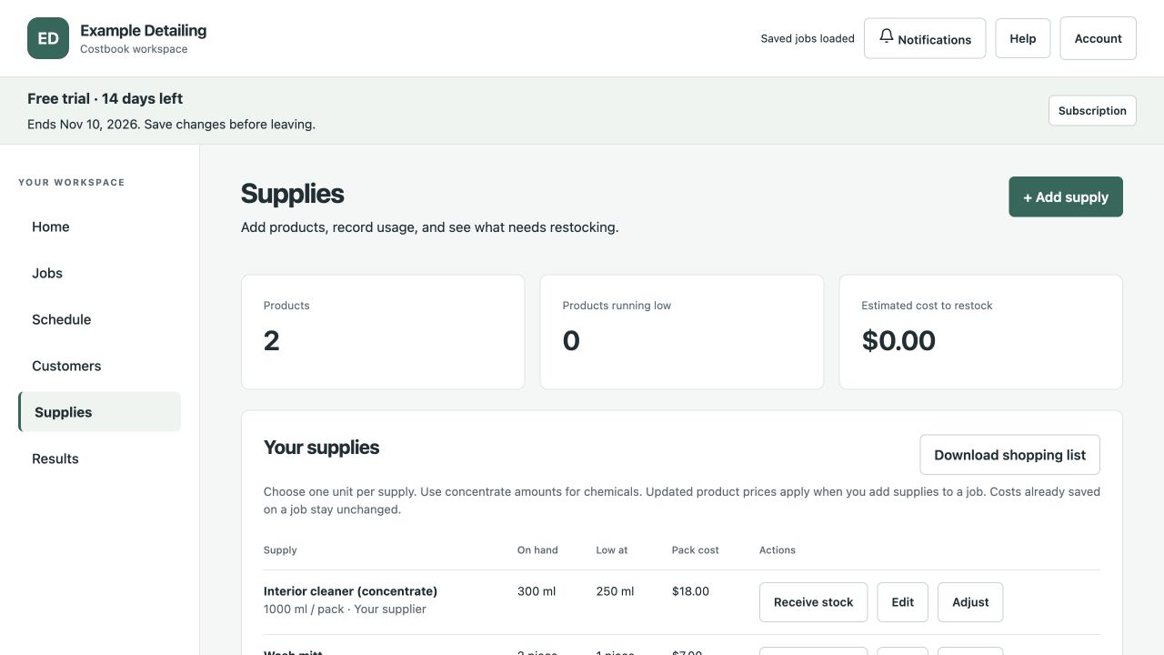Click the Pack cost column header
Viewport: 1164px width, 655px height.
coord(696,550)
